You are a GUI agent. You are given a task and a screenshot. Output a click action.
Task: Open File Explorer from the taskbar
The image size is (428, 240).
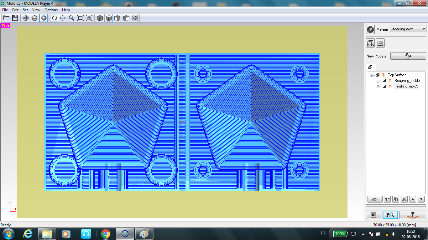click(x=47, y=234)
